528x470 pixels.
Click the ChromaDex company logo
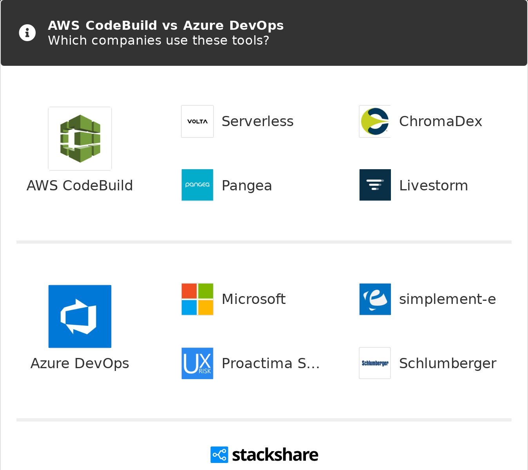coord(375,121)
